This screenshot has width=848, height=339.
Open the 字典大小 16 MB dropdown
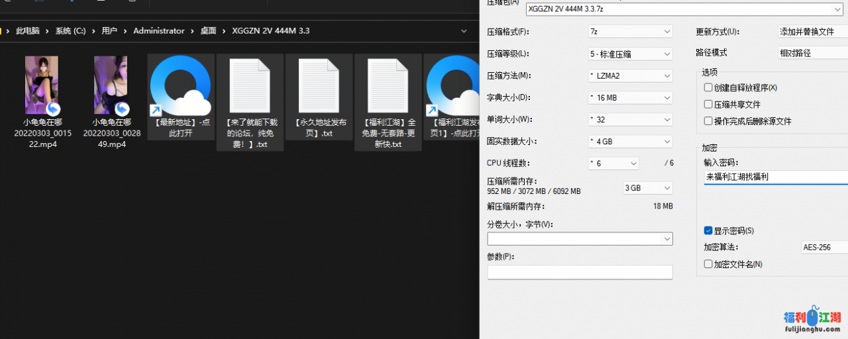(x=630, y=97)
